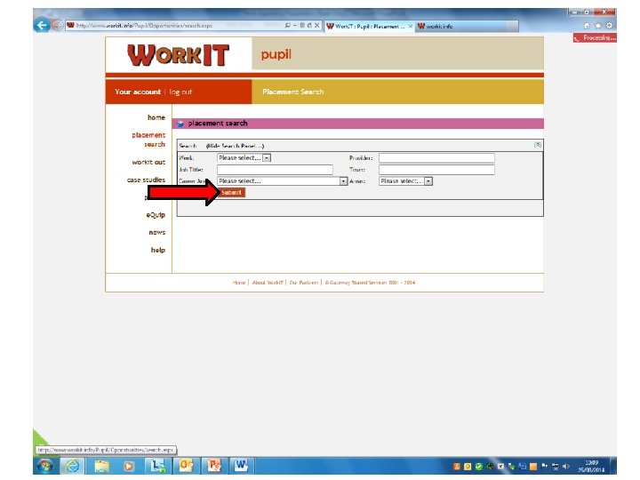This screenshot has width=640, height=480.
Task: Switch to the WorkIT Pupil Placement tab
Action: click(370, 26)
